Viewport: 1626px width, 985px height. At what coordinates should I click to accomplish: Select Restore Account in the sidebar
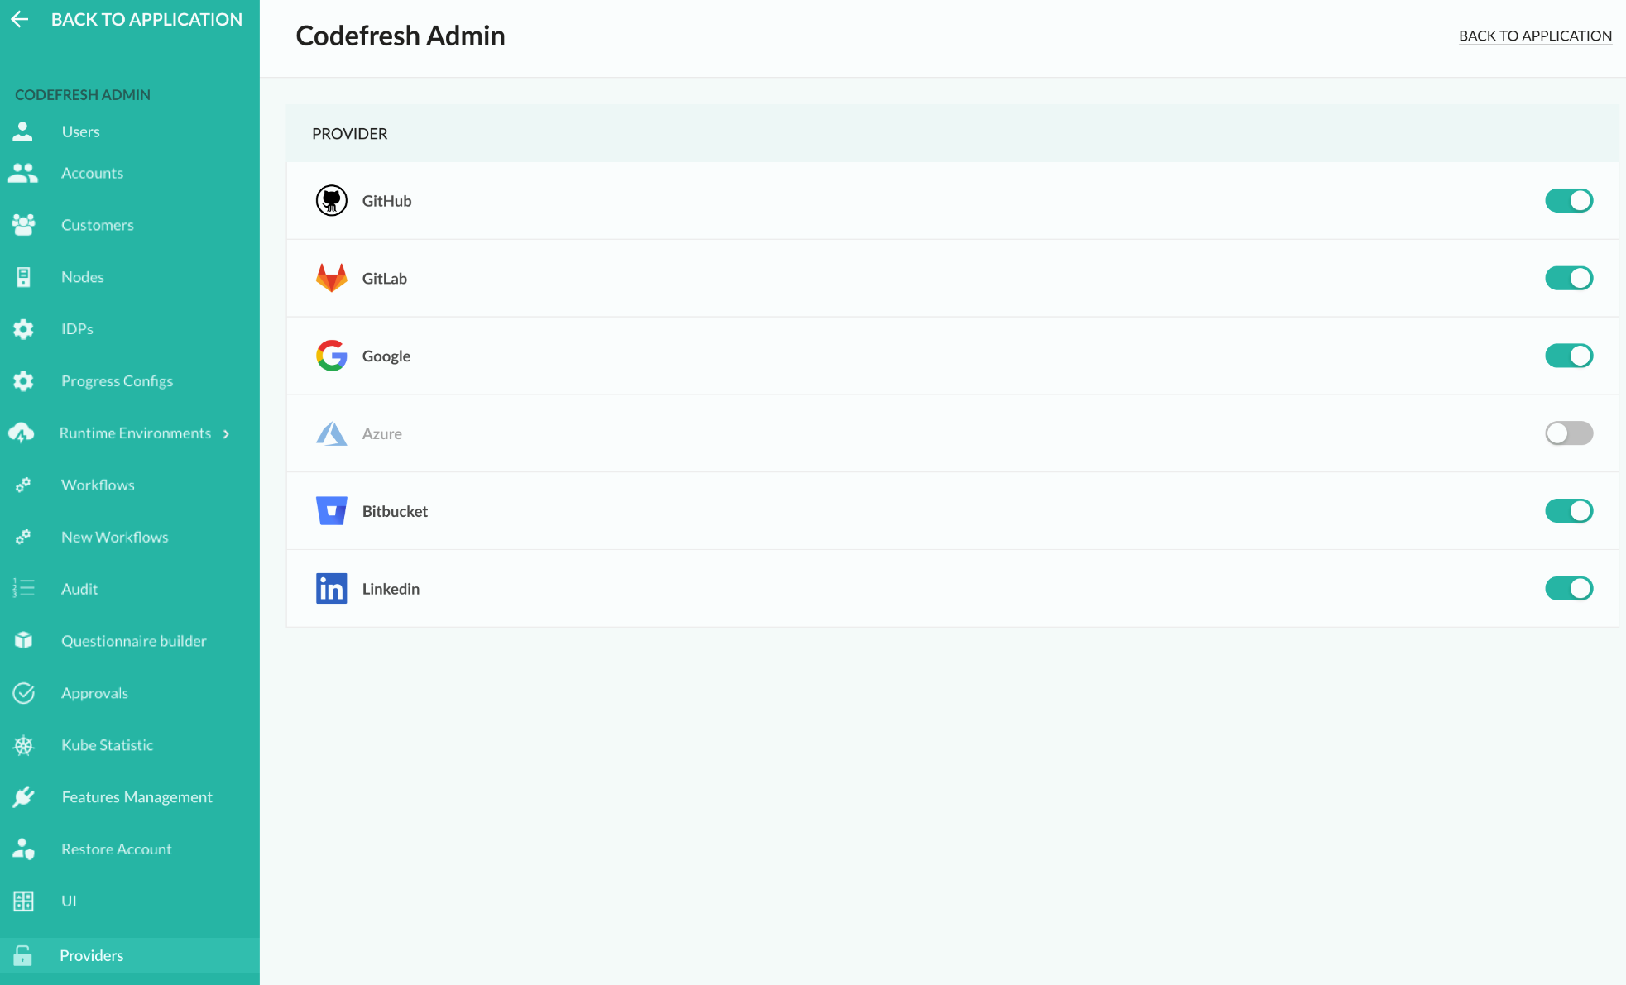tap(116, 849)
